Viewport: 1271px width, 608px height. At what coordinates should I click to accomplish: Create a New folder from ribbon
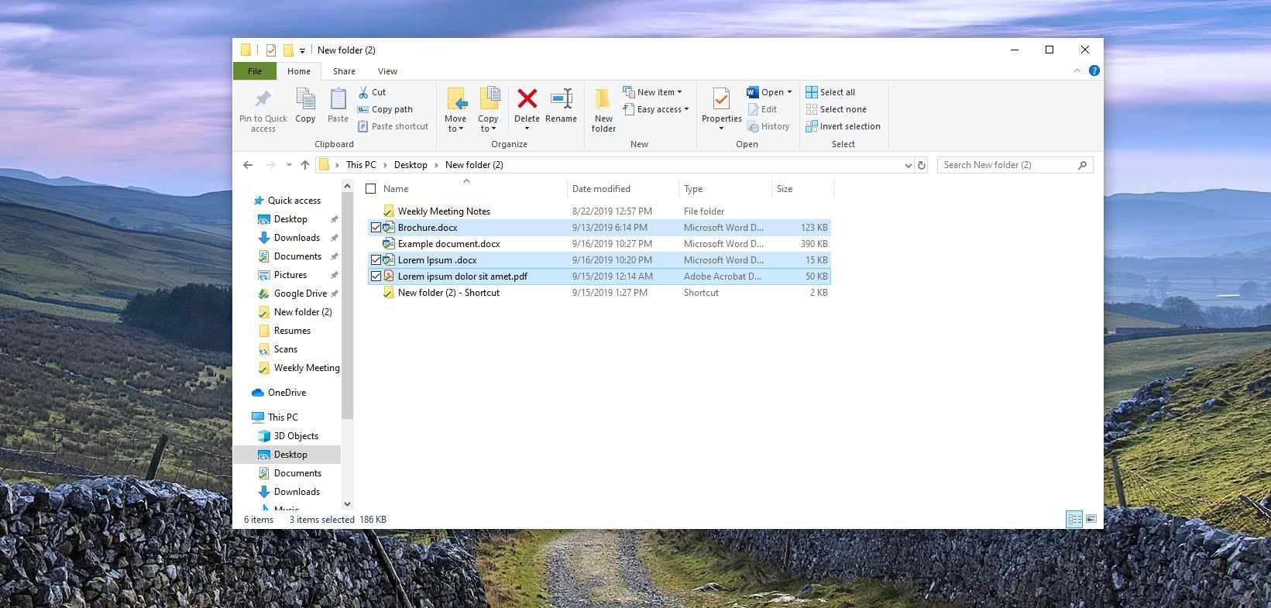[x=603, y=110]
